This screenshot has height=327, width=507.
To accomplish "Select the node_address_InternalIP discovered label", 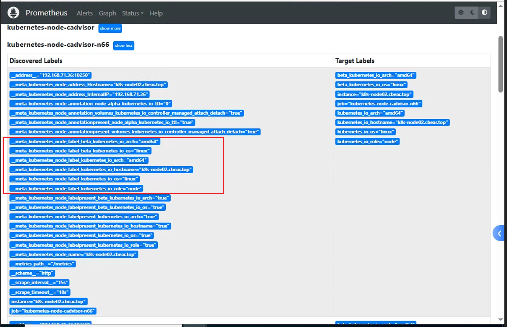I will (80, 94).
